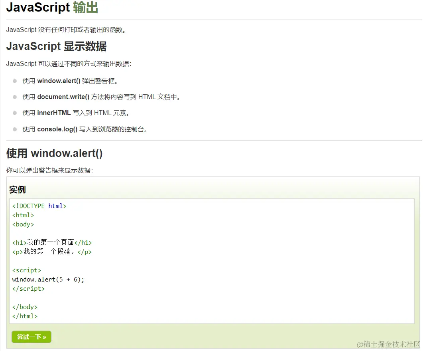Click the sentence 你可以弹出警告框来显示数据
The width and height of the screenshot is (423, 351).
[x=50, y=171]
